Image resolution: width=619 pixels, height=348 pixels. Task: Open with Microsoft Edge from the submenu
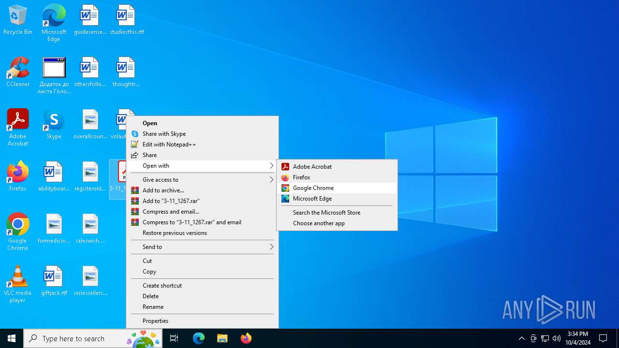pyautogui.click(x=337, y=199)
